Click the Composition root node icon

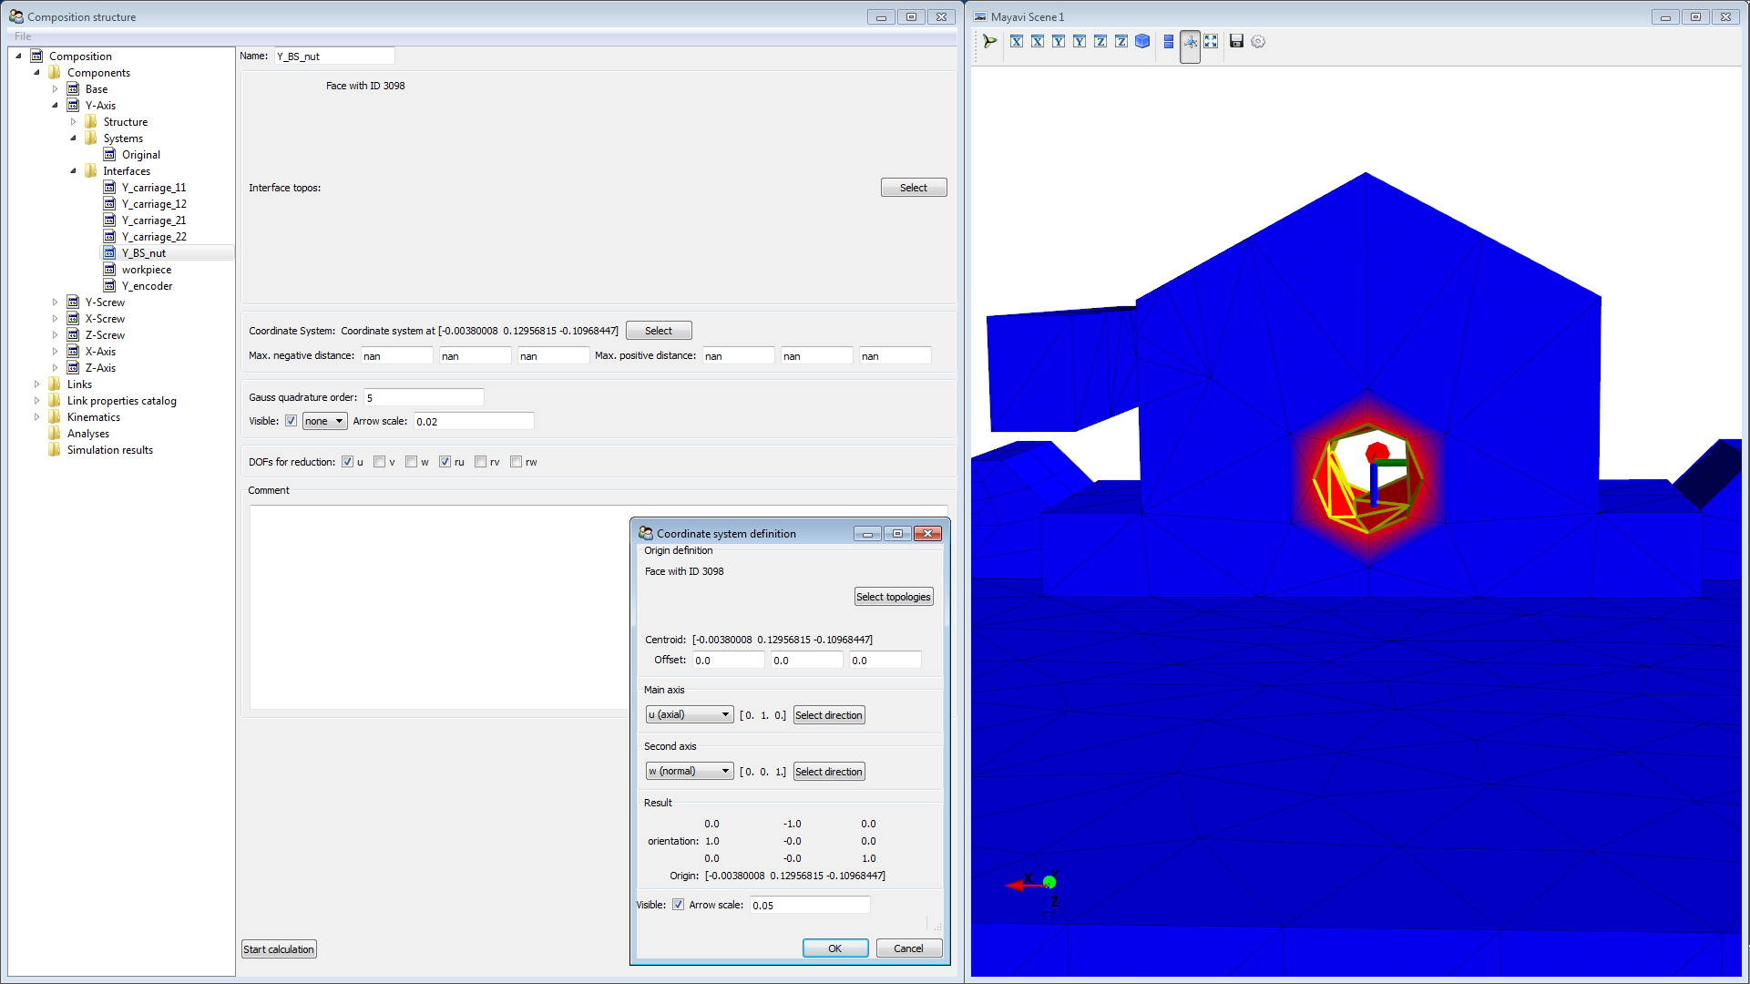[36, 56]
